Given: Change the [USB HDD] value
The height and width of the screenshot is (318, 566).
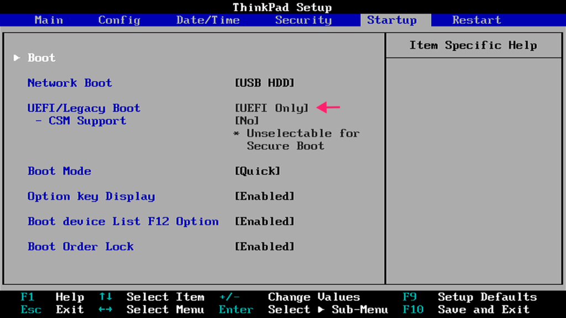Looking at the screenshot, I should (265, 83).
